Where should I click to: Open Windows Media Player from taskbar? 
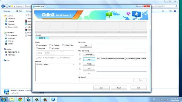[x=28, y=99]
